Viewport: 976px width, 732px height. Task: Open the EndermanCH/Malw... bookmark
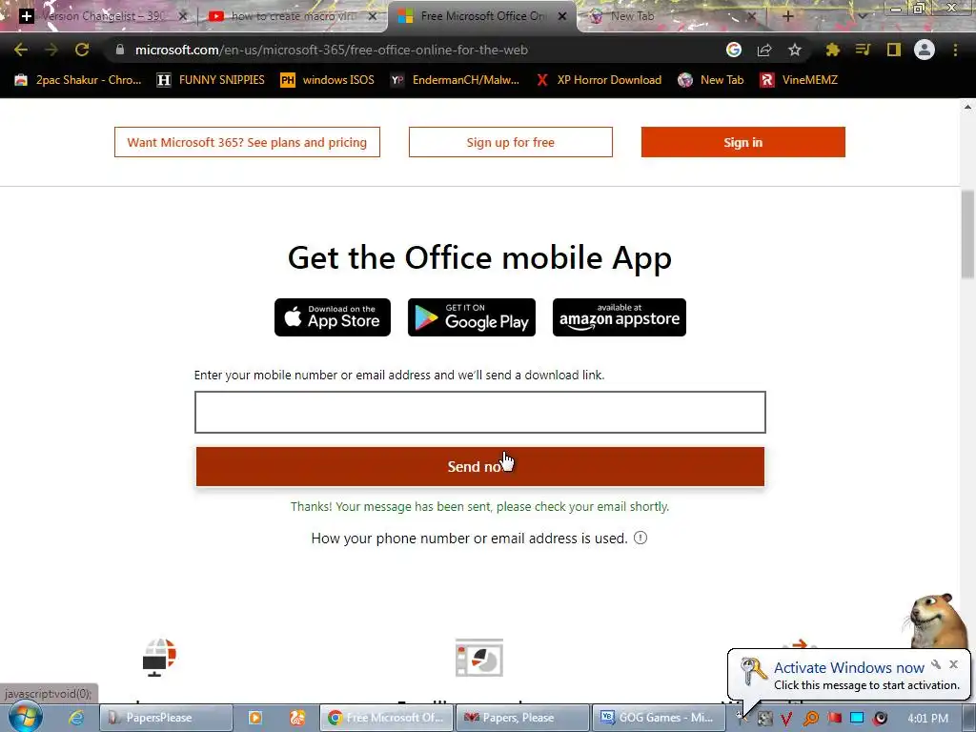455,80
